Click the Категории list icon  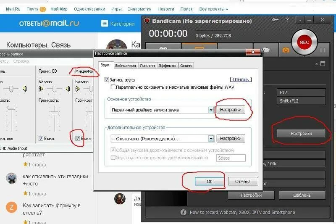(104, 24)
